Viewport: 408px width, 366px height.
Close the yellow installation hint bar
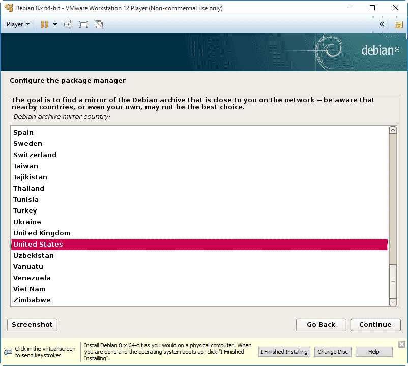(401, 344)
